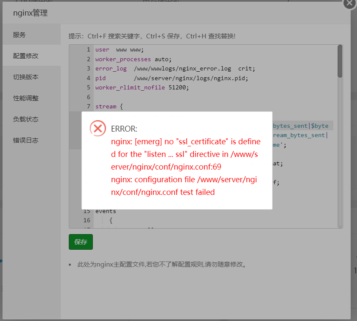This screenshot has width=357, height=321.
Task: Click the nginx主配置文件 warning note
Action: pyautogui.click(x=162, y=264)
